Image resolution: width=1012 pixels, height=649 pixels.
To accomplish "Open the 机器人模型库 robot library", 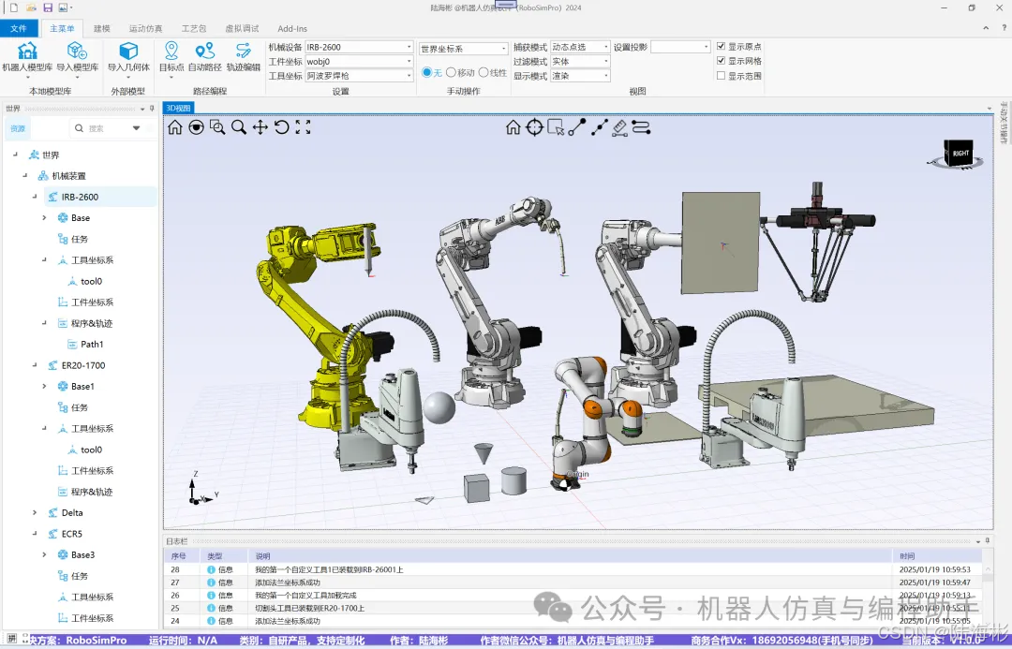I will 27,57.
